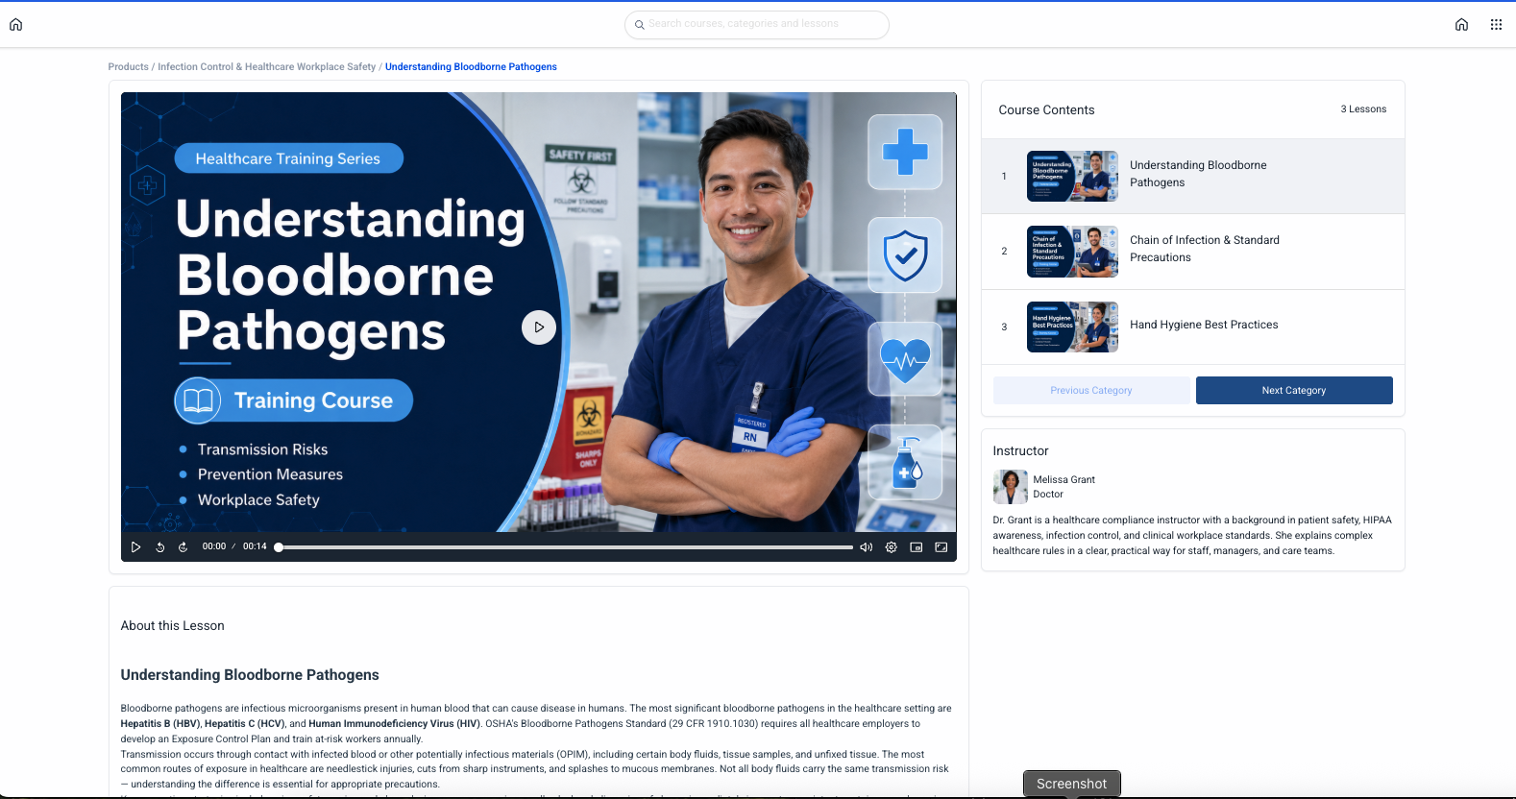
Task: Click the search magnifier icon
Action: point(639,25)
